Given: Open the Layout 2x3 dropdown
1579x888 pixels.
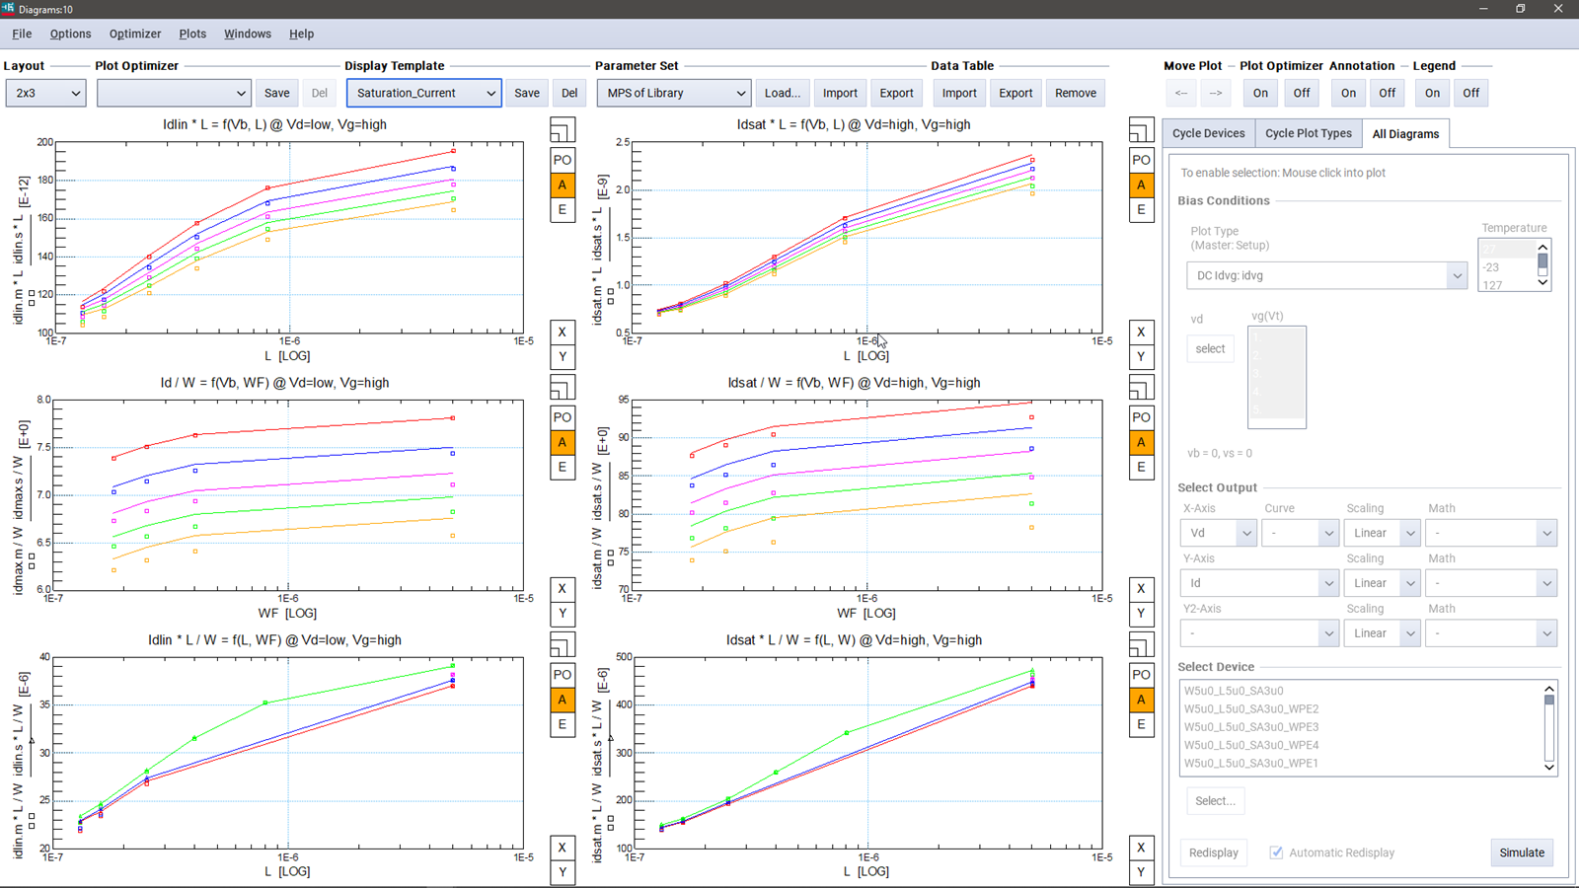Looking at the screenshot, I should 46,93.
